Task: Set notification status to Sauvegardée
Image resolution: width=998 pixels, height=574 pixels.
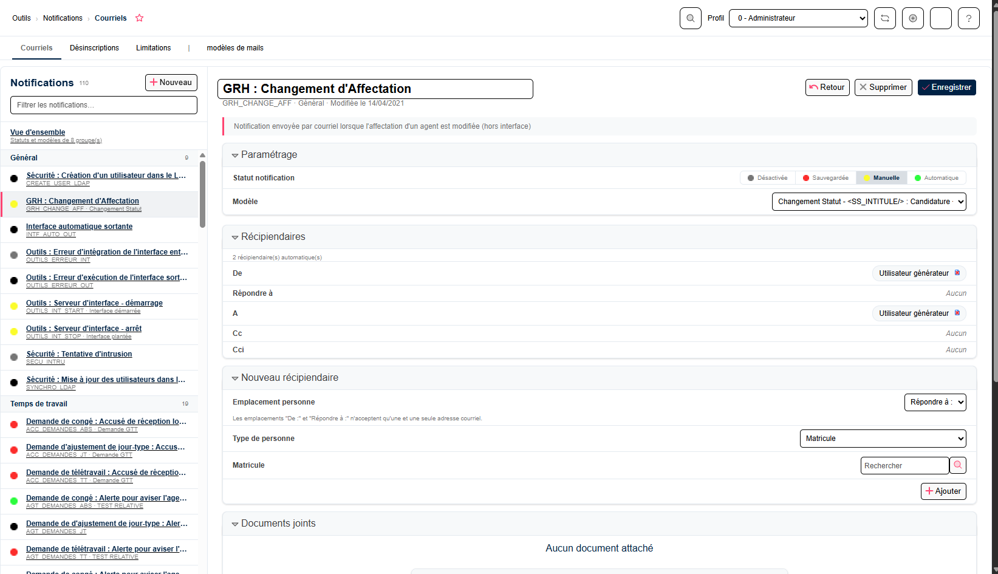Action: click(825, 178)
